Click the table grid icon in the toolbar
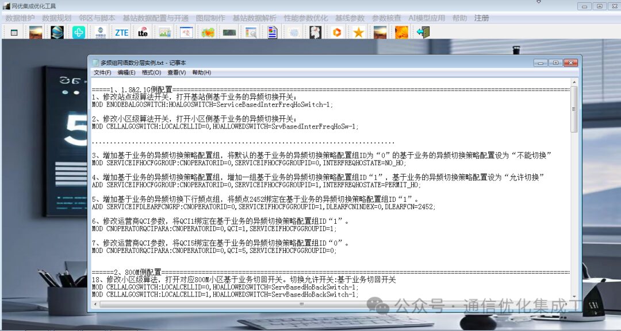 coord(14,32)
